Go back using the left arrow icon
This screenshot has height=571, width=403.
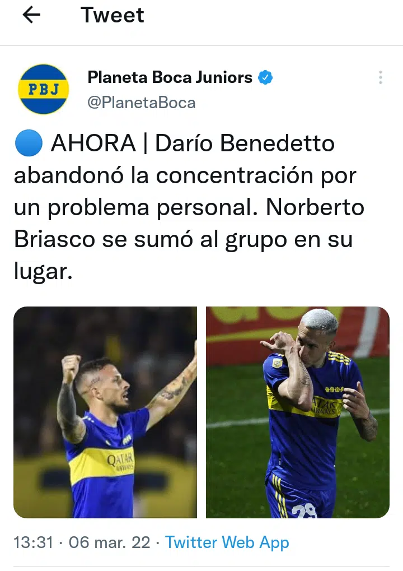(31, 15)
